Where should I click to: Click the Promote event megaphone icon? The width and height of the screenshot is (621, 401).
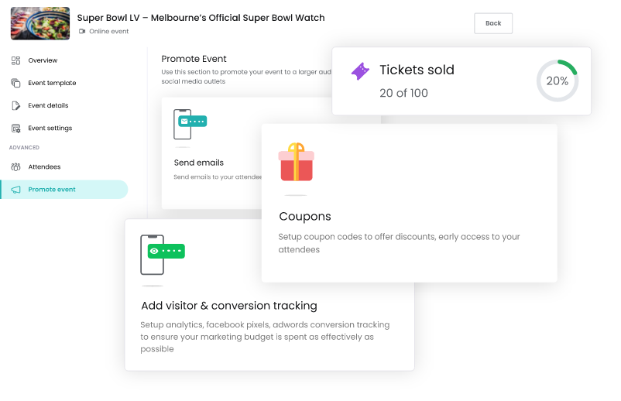pyautogui.click(x=15, y=190)
